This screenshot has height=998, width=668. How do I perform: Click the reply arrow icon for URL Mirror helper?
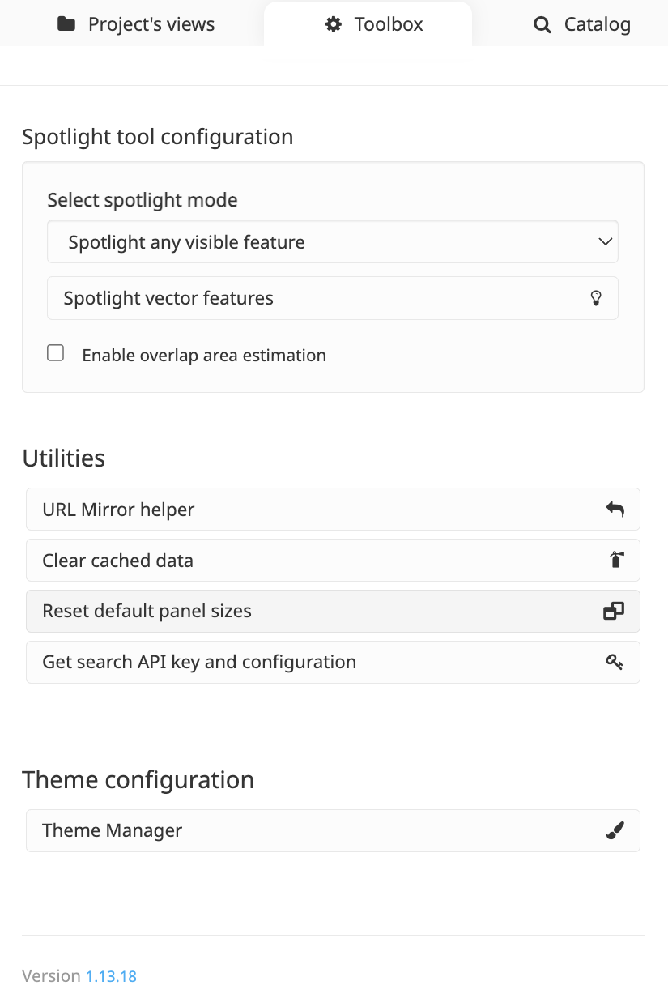coord(615,510)
